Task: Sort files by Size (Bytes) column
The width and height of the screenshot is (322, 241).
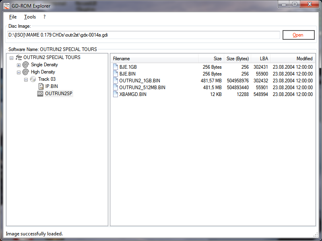Action: tap(237, 59)
